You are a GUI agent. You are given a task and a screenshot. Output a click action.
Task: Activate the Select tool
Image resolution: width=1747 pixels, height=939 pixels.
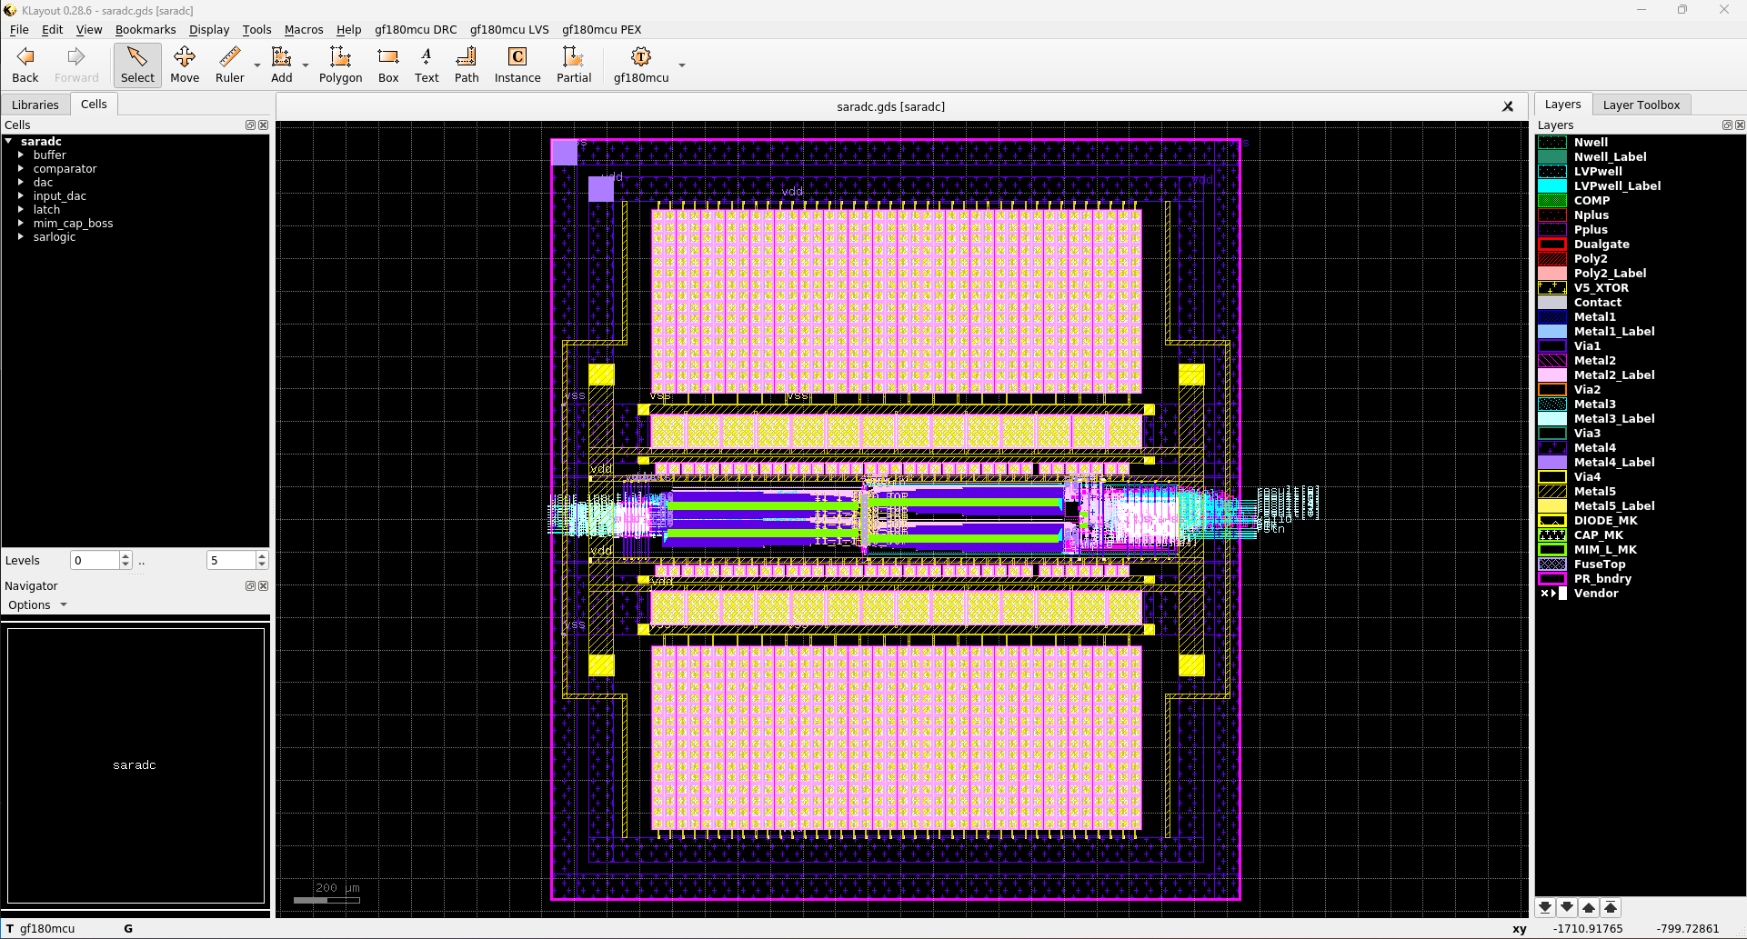(x=137, y=65)
